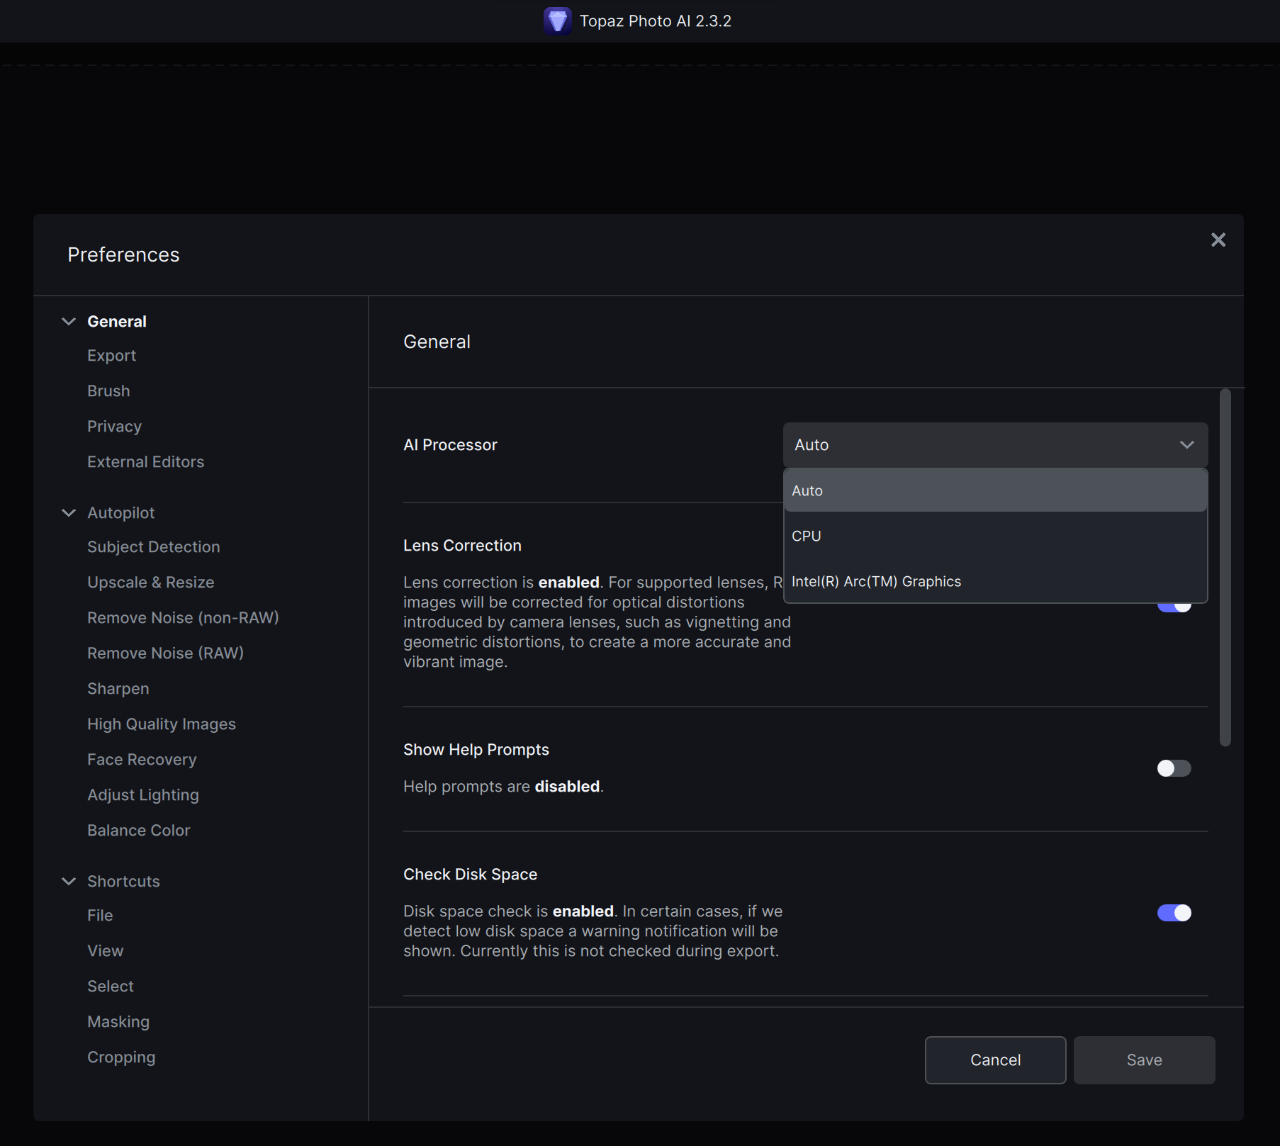1280x1146 pixels.
Task: Select General in the sidebar
Action: tap(117, 321)
